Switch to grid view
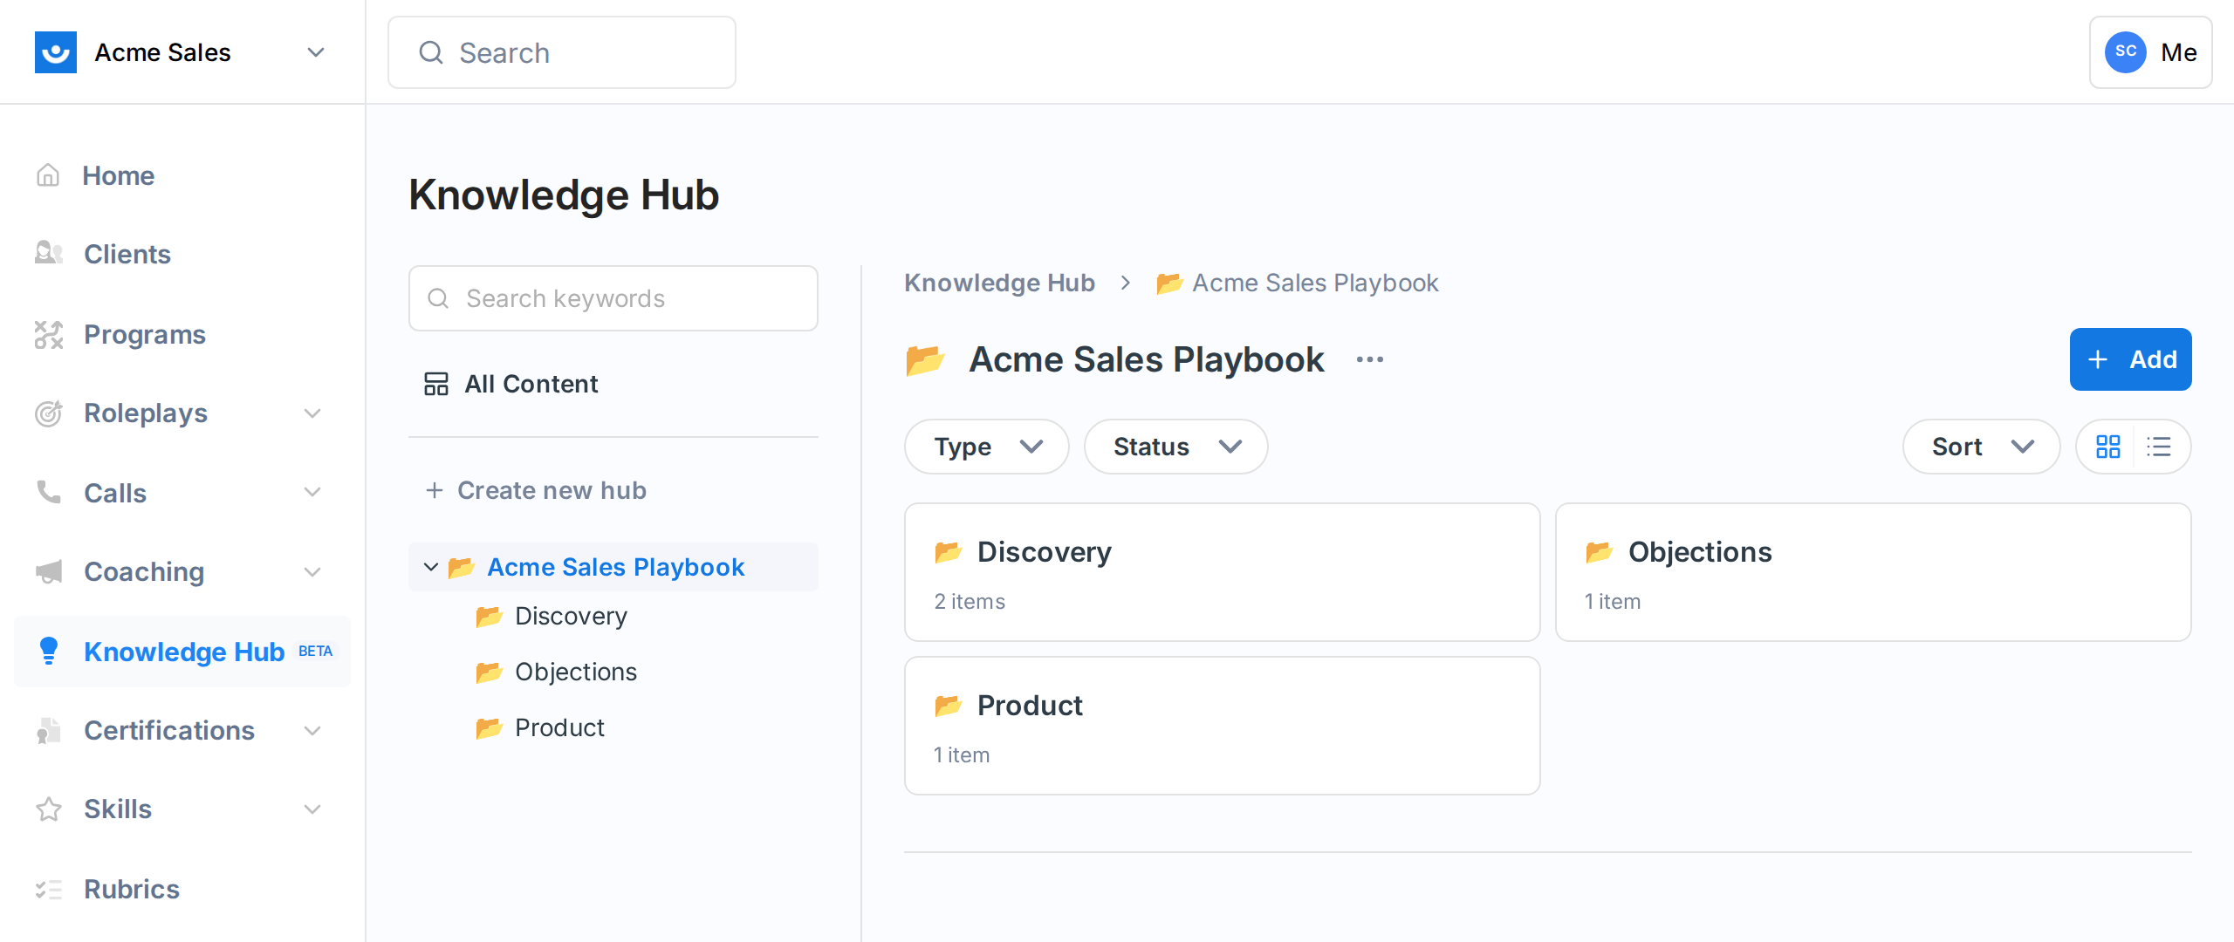2234x942 pixels. tap(2108, 447)
